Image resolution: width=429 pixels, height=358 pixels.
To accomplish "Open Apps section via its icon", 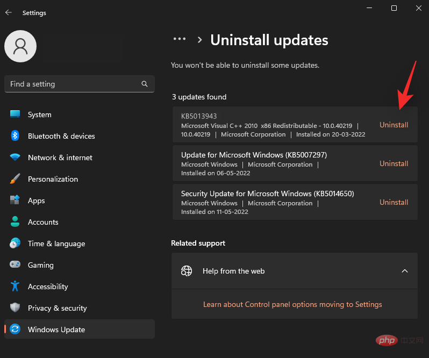I will click(x=15, y=201).
